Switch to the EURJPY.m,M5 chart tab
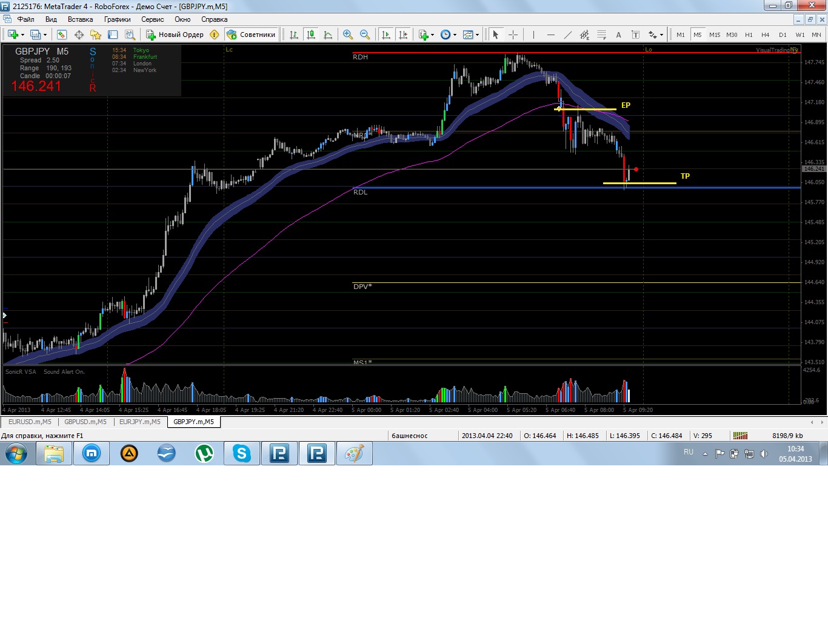Viewport: 828px width, 638px height. [140, 422]
